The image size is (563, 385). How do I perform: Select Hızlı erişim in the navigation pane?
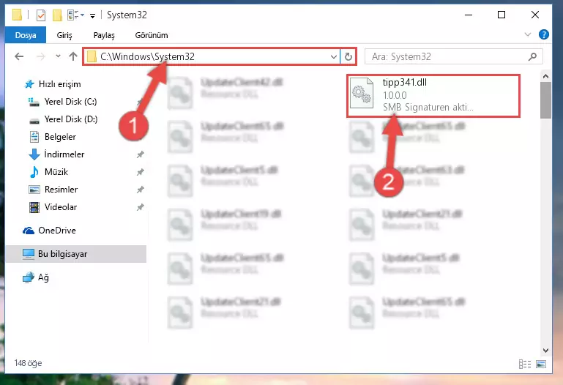[59, 84]
